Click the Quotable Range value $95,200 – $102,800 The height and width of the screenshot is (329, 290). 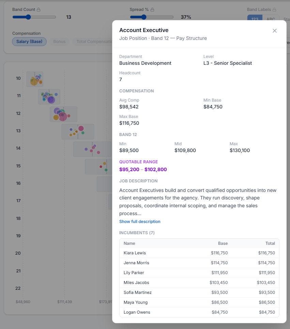click(143, 169)
